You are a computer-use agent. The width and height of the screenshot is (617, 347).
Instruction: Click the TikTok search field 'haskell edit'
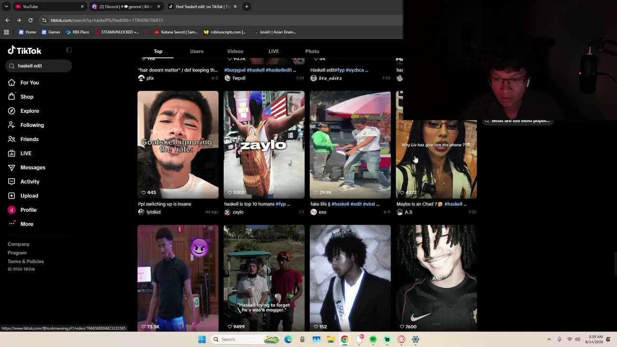click(40, 66)
